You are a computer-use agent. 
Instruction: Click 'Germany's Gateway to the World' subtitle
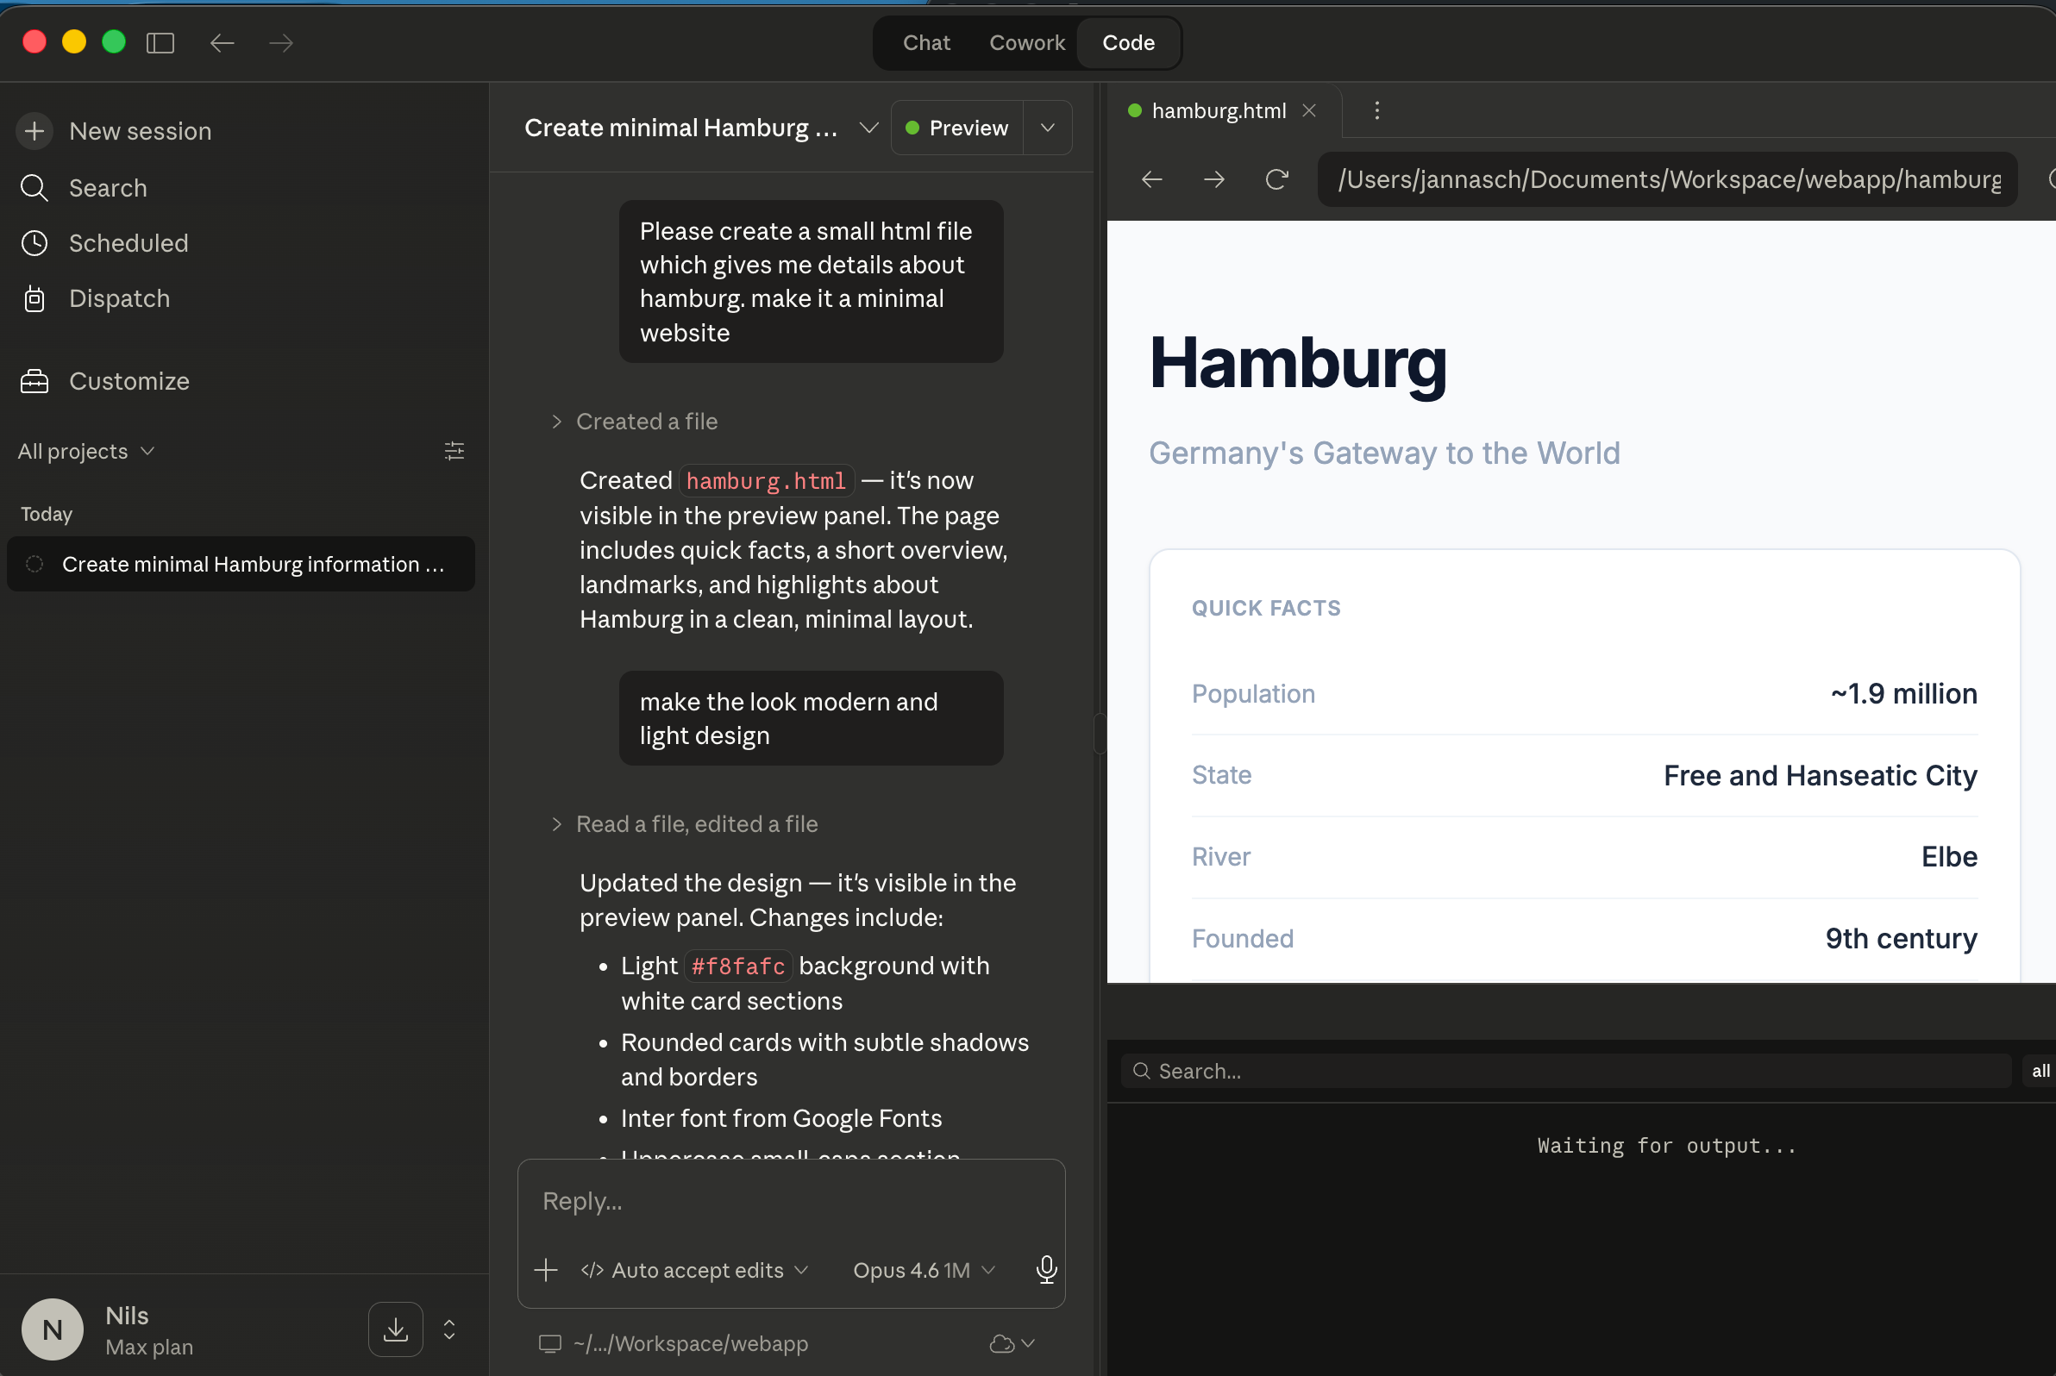(1383, 453)
